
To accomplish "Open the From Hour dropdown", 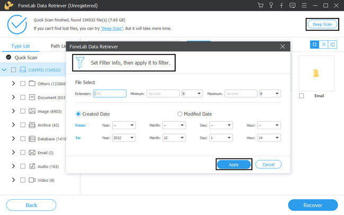I will click(x=269, y=125).
